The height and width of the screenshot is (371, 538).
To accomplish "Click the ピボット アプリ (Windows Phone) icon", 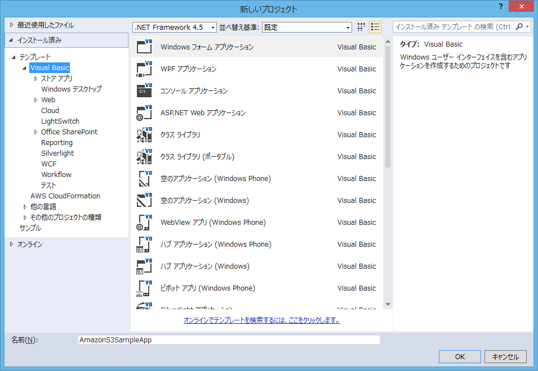I will [x=144, y=288].
